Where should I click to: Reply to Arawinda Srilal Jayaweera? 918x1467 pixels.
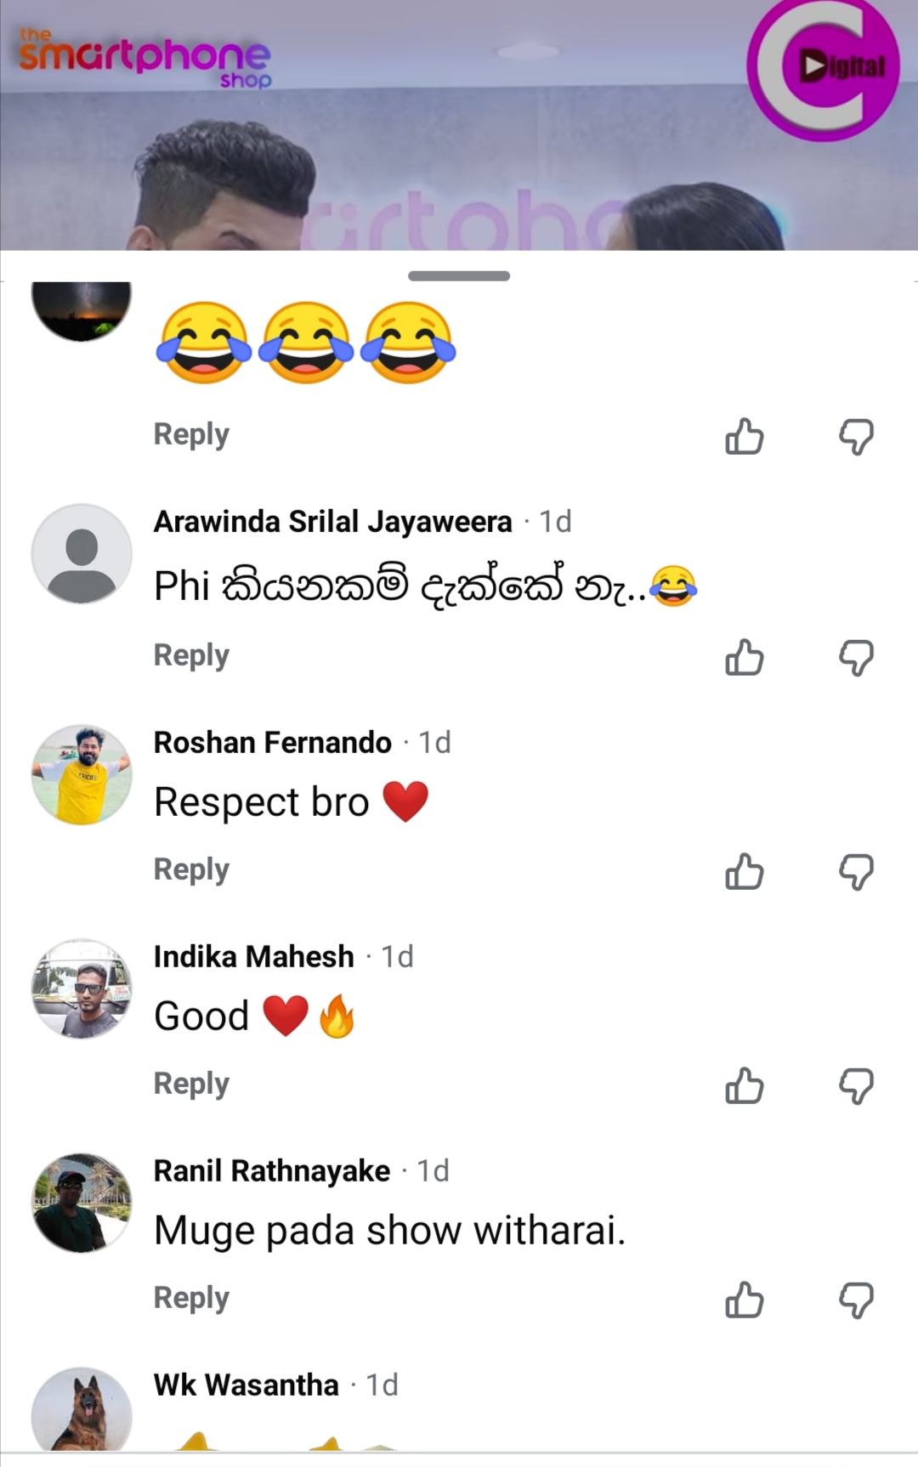[x=191, y=655]
